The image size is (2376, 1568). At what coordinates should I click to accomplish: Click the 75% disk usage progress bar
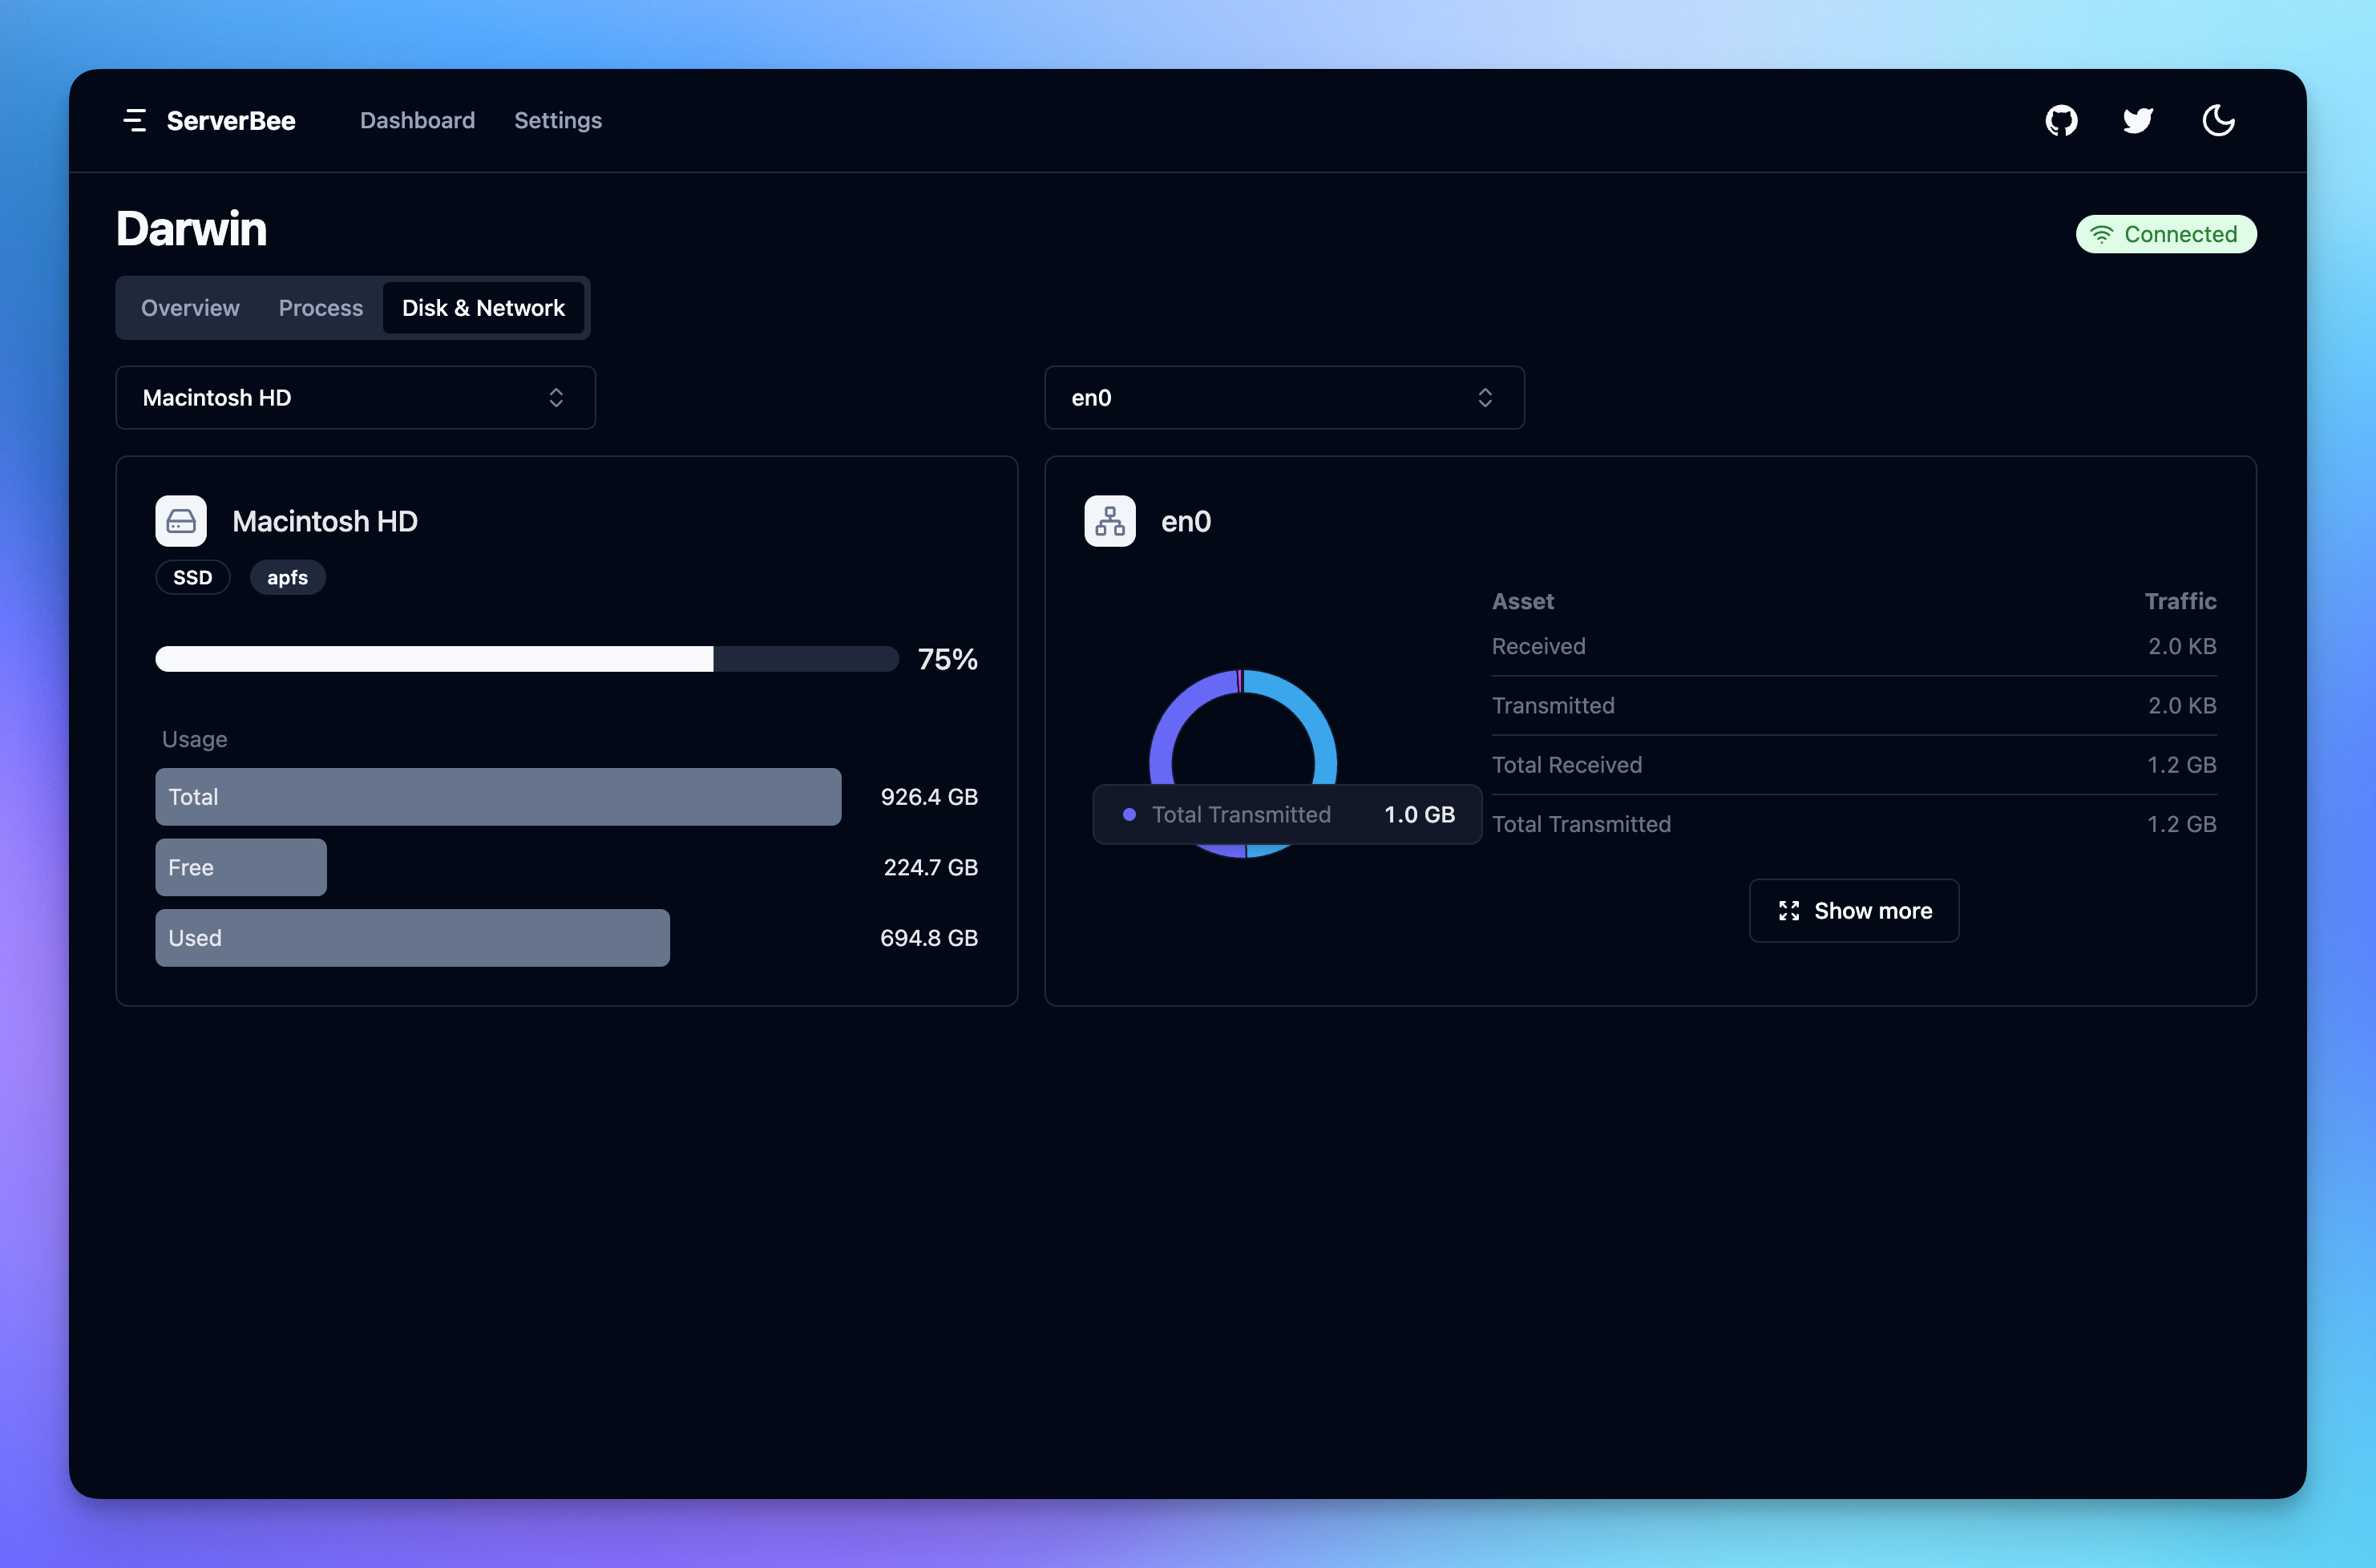(527, 659)
